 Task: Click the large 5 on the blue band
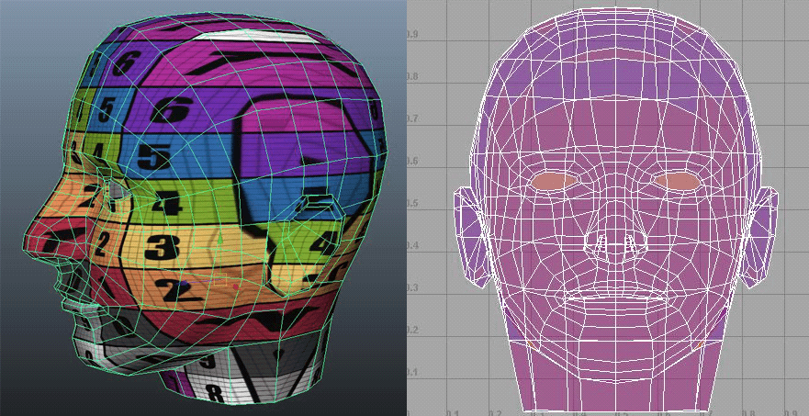click(x=152, y=156)
